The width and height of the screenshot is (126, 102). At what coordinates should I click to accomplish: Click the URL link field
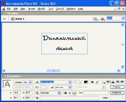tap(69, 98)
